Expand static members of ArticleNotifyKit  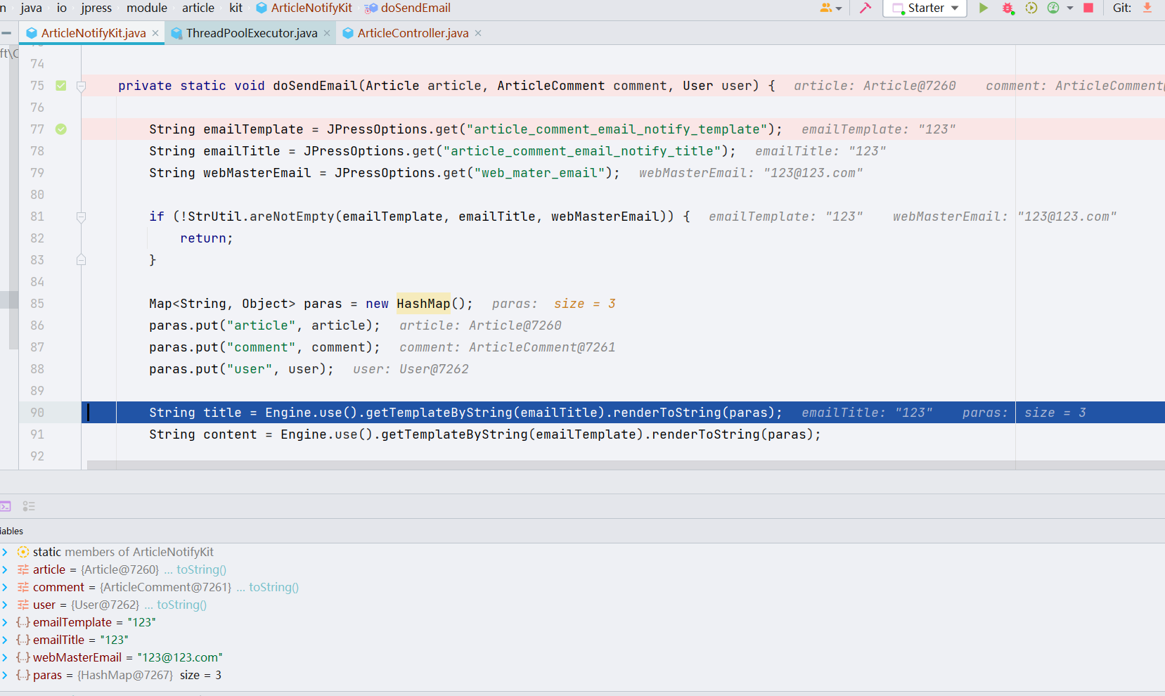[x=5, y=552]
